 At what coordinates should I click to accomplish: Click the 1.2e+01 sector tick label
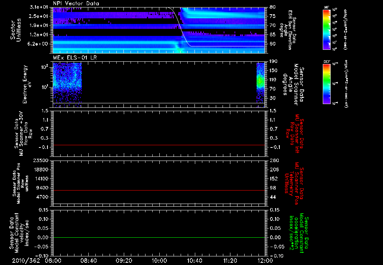click(x=39, y=34)
